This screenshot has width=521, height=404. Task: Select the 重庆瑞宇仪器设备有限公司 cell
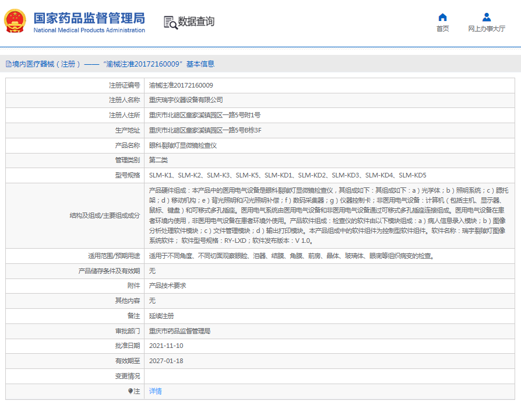[x=186, y=100]
